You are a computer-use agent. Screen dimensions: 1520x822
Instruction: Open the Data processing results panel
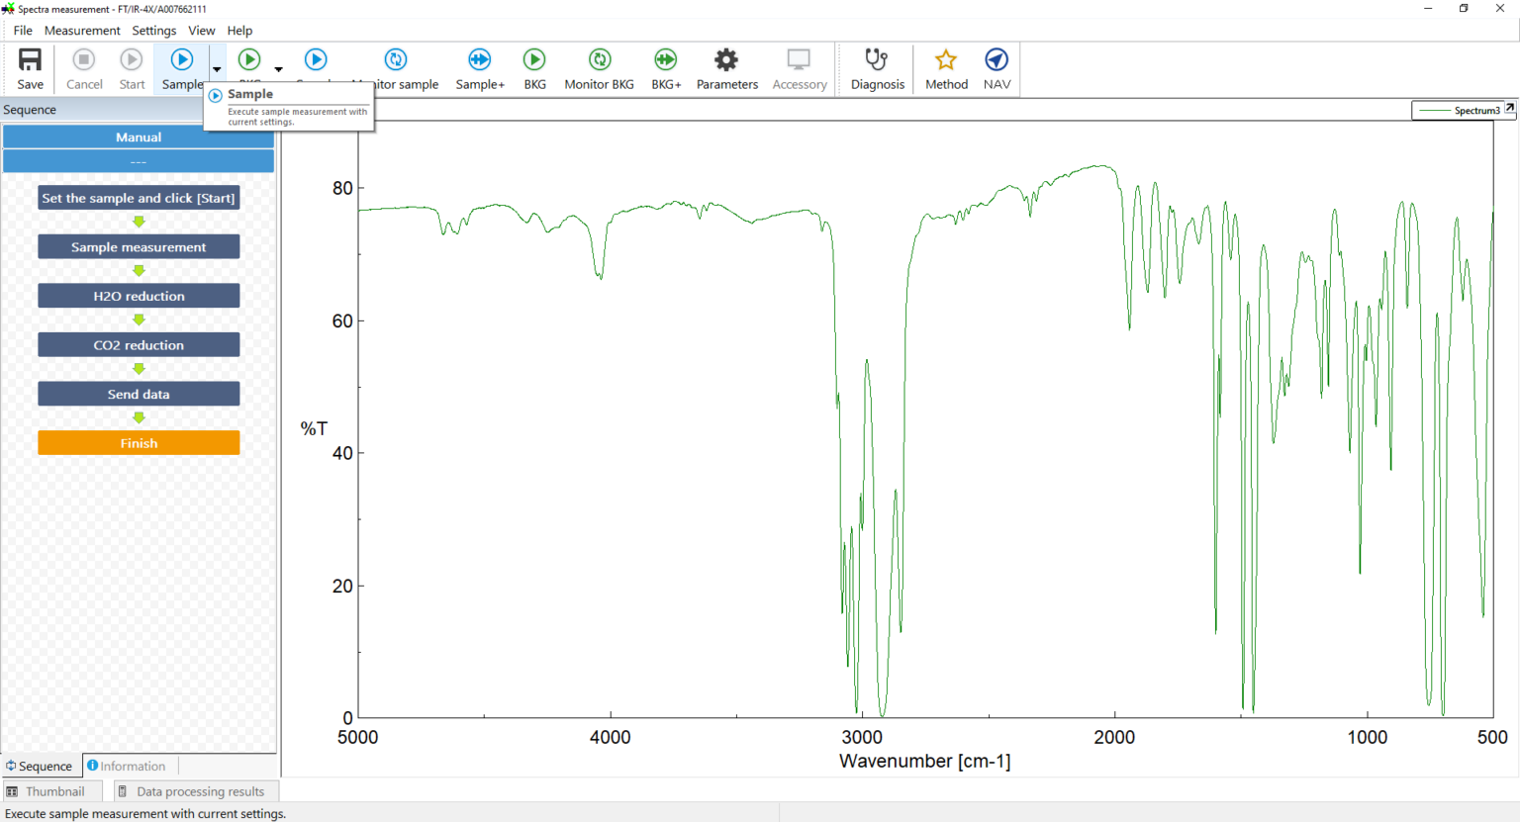pyautogui.click(x=195, y=791)
